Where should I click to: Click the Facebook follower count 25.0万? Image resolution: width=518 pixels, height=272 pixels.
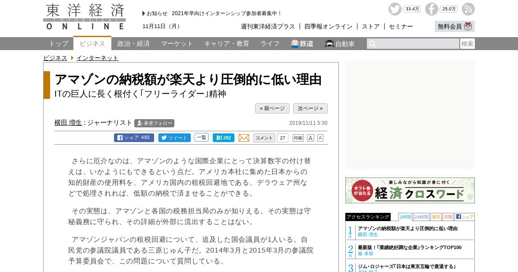click(x=449, y=9)
